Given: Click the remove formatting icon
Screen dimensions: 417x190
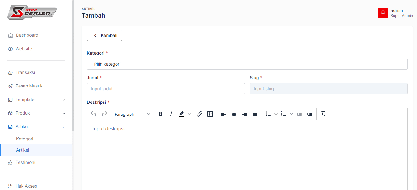Looking at the screenshot, I should [x=323, y=114].
